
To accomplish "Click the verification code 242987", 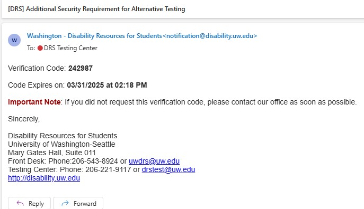I will click(x=81, y=68).
